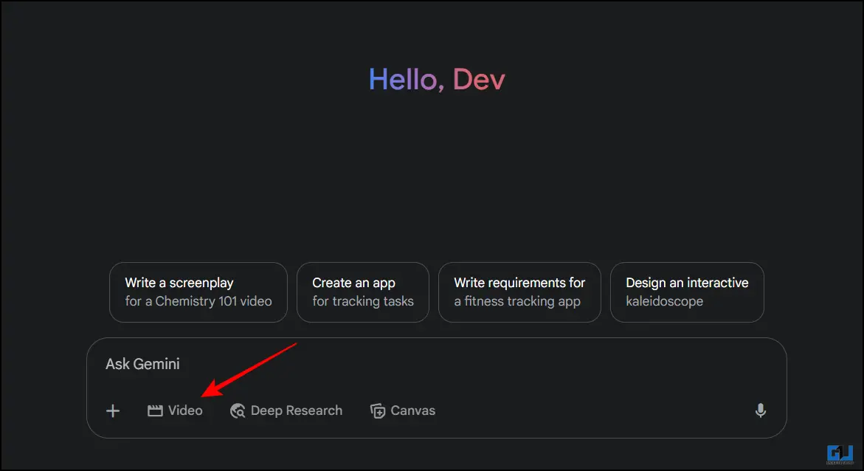Viewport: 864px width, 471px height.
Task: Focus the Ask Gemini text field
Action: coord(436,365)
